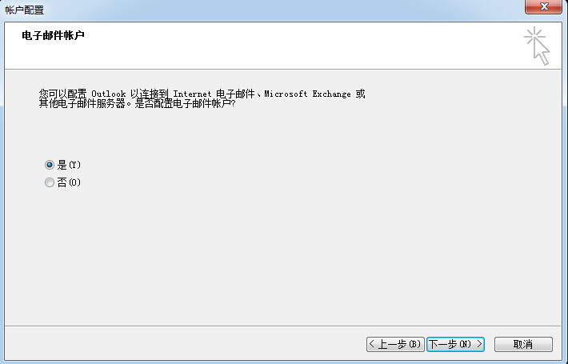Click the 帐户配置 title bar text
The width and height of the screenshot is (568, 364).
[x=26, y=10]
